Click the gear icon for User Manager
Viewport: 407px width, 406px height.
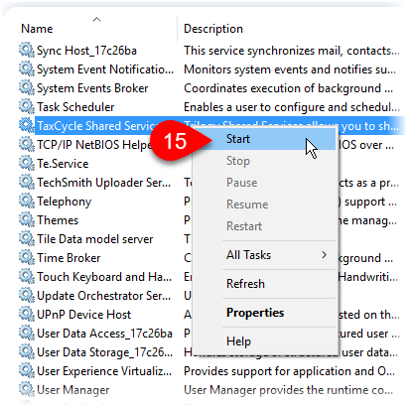point(27,389)
